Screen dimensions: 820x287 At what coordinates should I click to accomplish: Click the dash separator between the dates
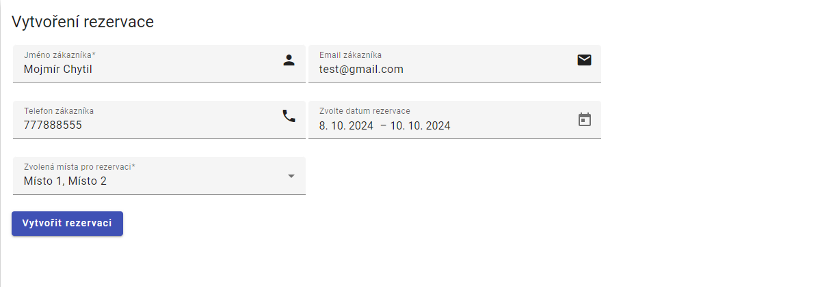pos(383,125)
